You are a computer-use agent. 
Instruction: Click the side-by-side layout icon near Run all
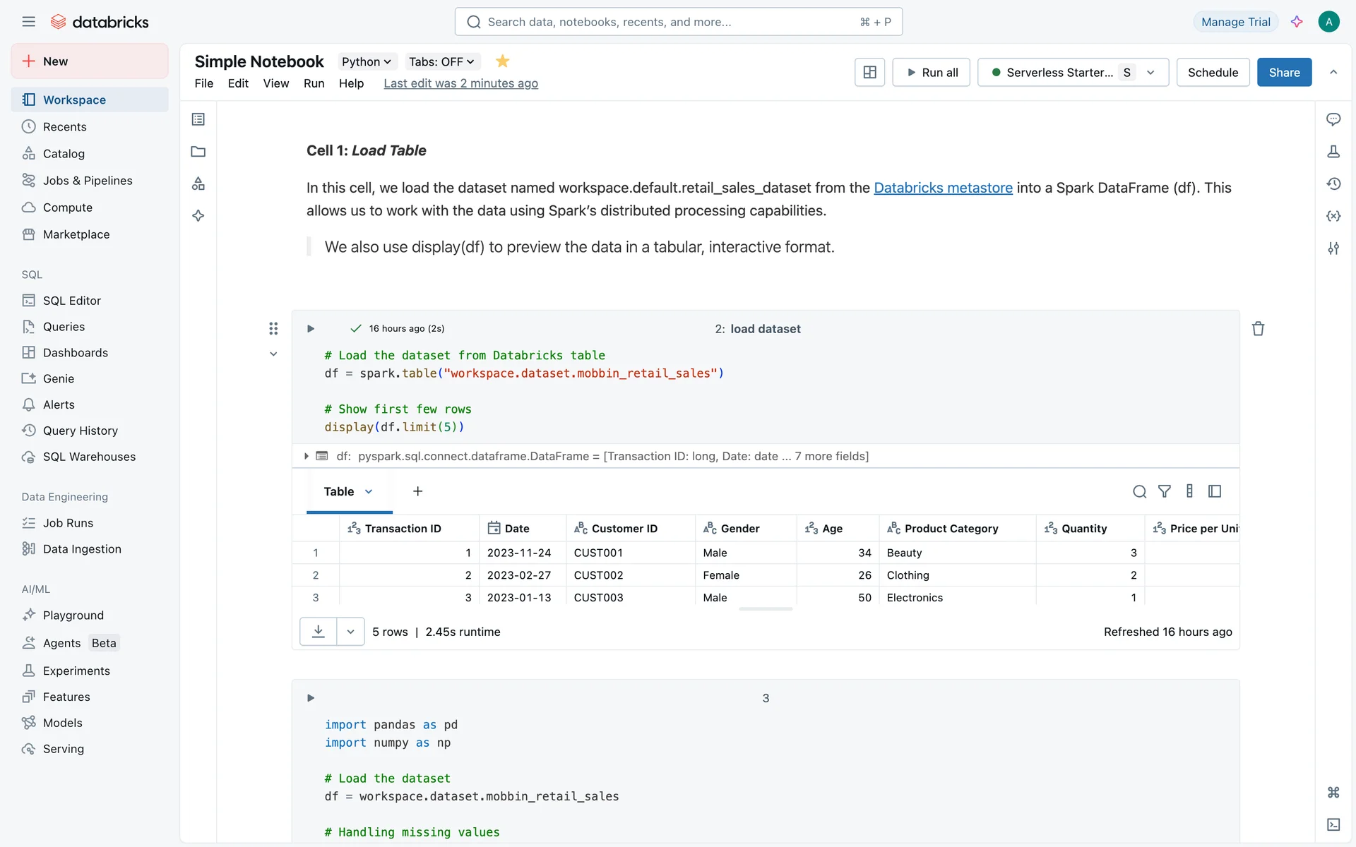pyautogui.click(x=869, y=72)
